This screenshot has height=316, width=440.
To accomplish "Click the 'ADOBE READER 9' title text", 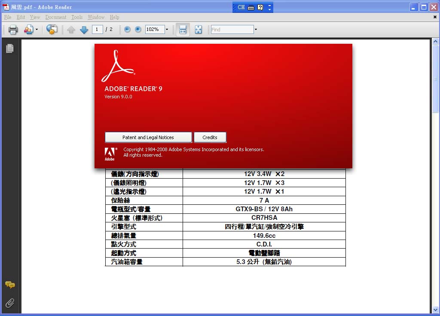I will (x=133, y=88).
